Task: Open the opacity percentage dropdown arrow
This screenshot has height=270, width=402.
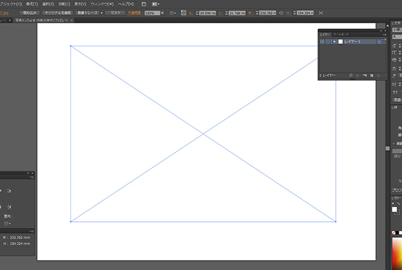Action: point(162,13)
